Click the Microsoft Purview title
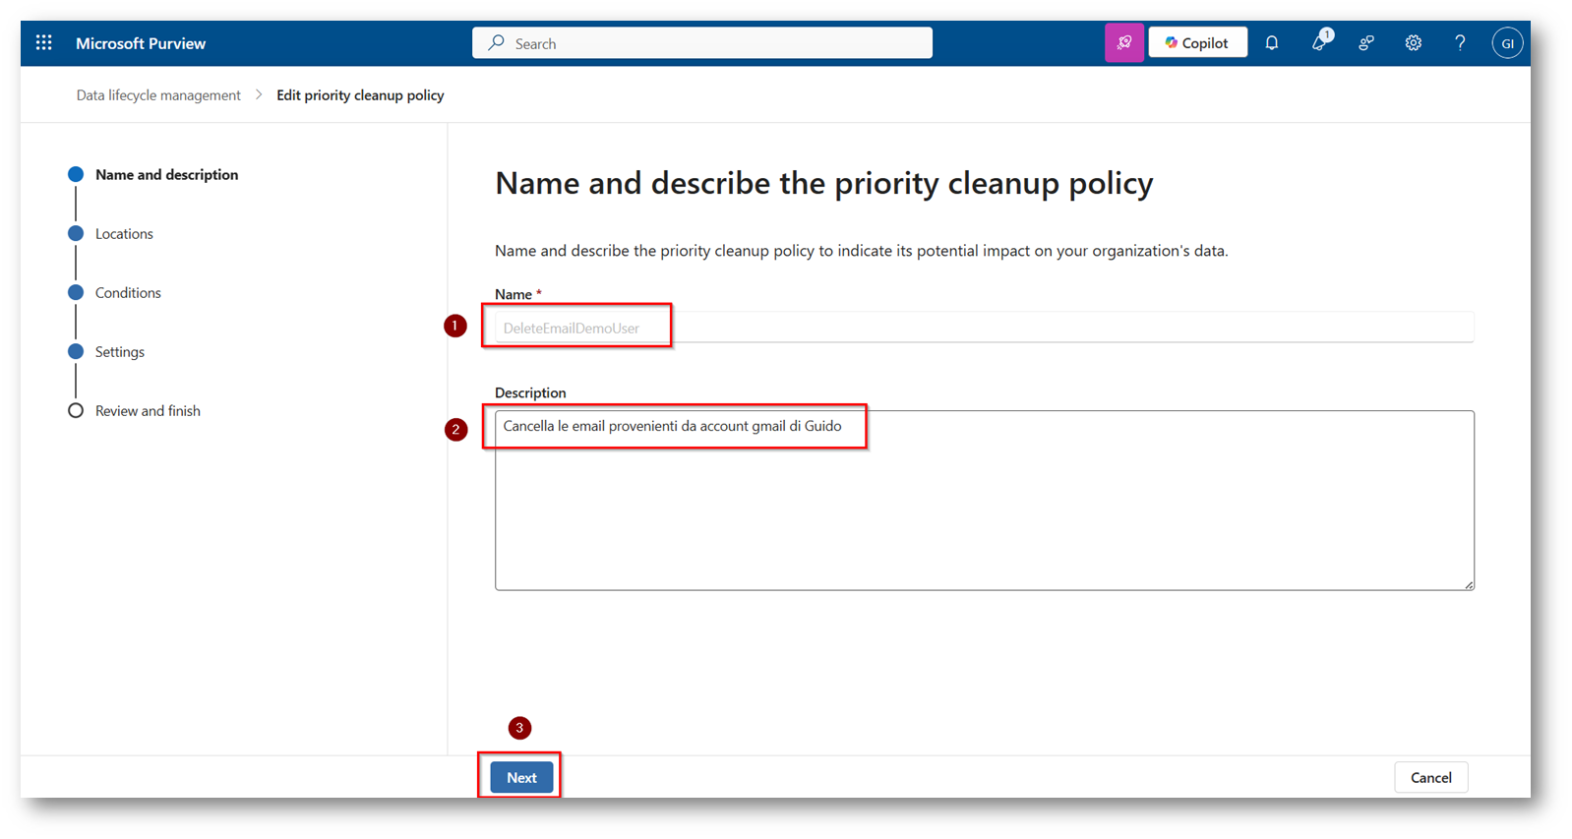Screen dimensions: 1572x839 (141, 43)
